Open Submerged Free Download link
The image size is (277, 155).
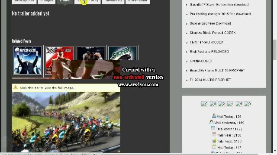pyautogui.click(x=210, y=23)
